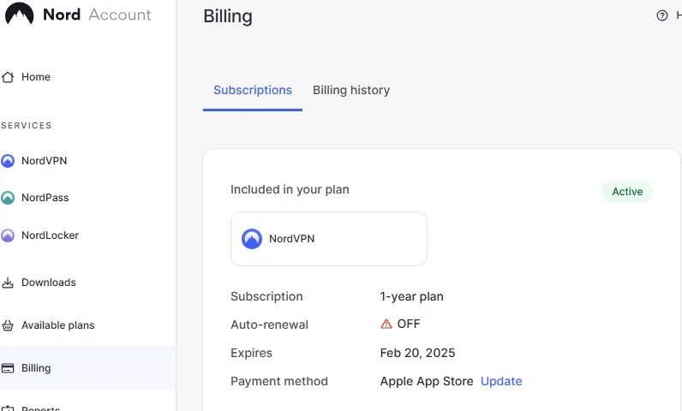Image resolution: width=682 pixels, height=411 pixels.
Task: Click the Payment method row label
Action: click(279, 381)
